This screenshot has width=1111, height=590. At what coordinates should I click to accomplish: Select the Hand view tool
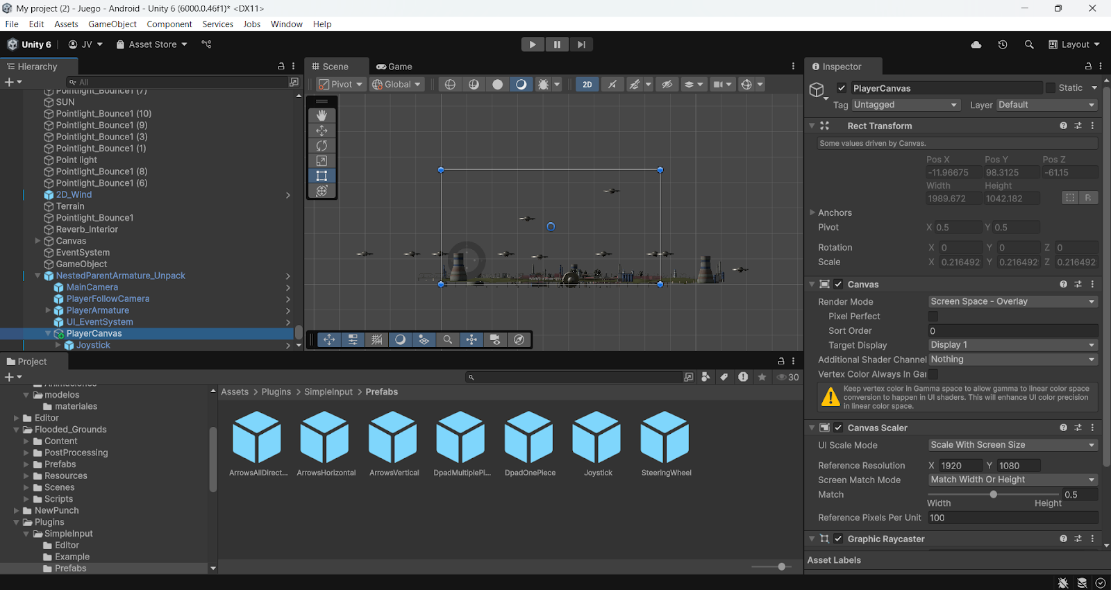click(321, 115)
